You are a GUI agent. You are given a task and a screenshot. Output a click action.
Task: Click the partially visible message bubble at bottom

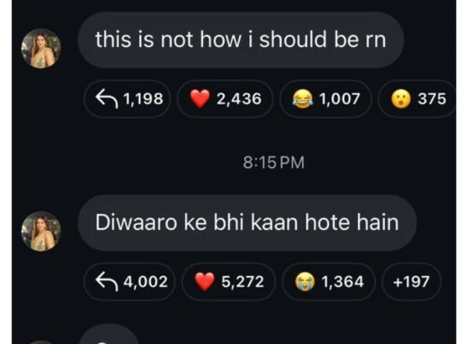109,335
